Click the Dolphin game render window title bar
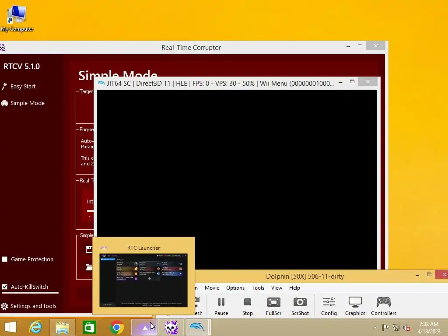 click(x=220, y=84)
